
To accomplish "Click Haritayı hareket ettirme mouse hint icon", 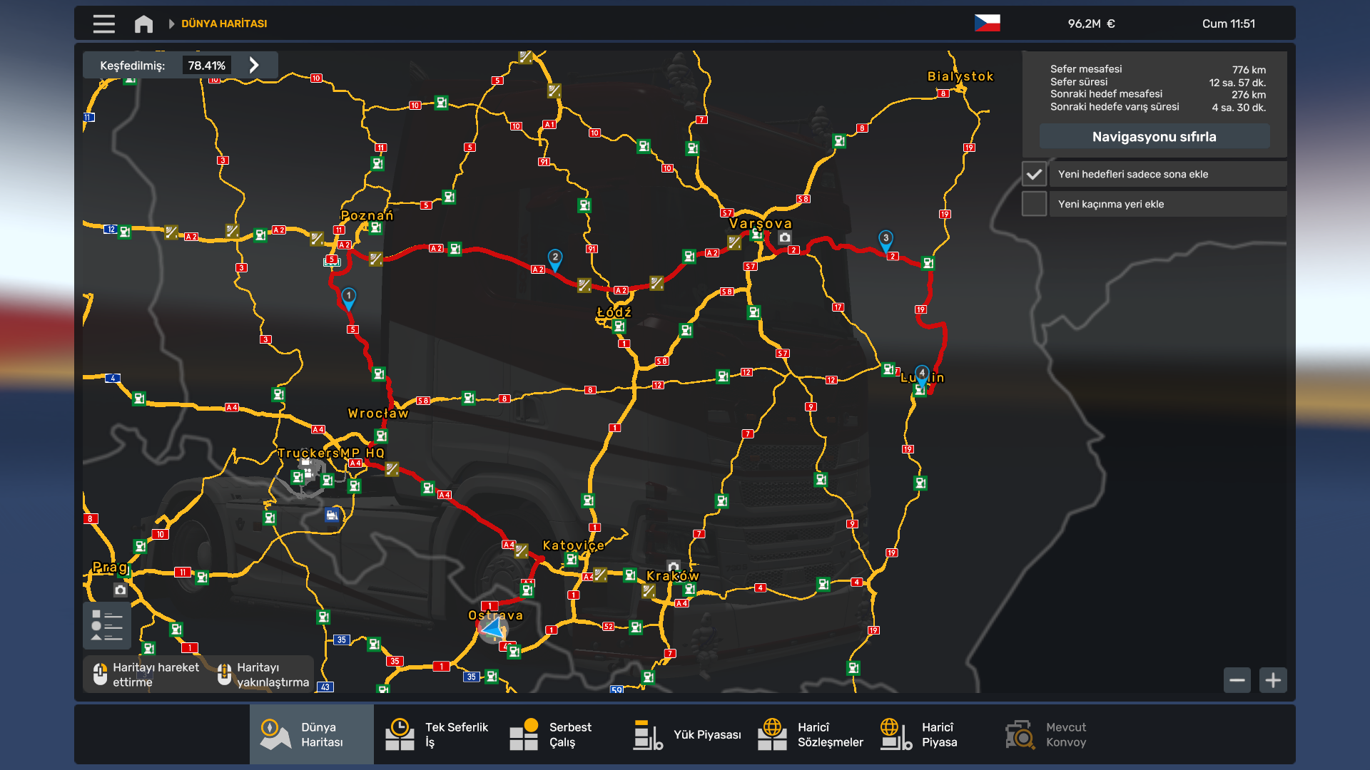I will [100, 674].
